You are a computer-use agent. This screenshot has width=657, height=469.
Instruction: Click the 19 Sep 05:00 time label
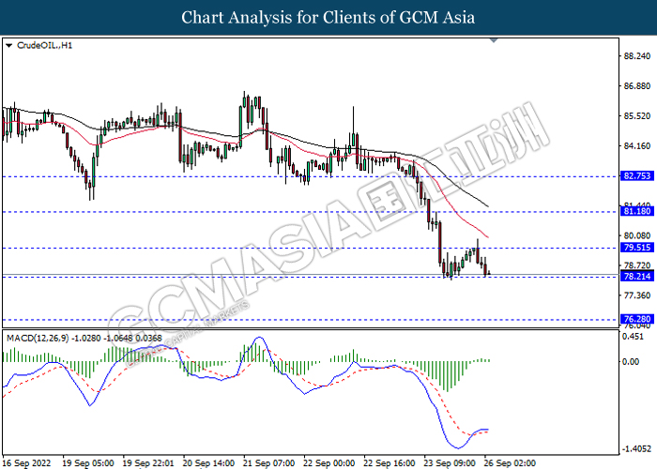click(88, 463)
